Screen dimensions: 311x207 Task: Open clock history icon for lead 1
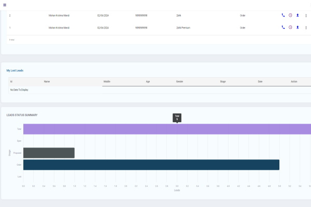tap(290, 27)
